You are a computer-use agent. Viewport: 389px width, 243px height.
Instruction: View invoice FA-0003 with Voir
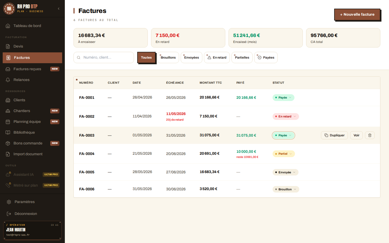[356, 135]
